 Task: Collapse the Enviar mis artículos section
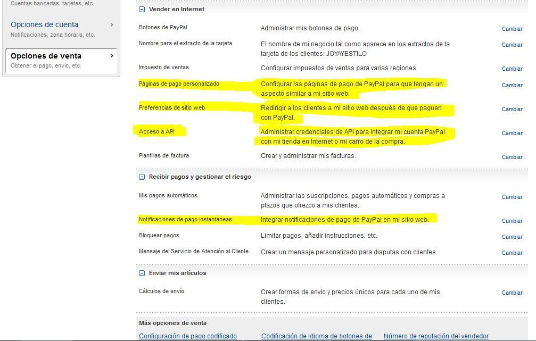142,273
